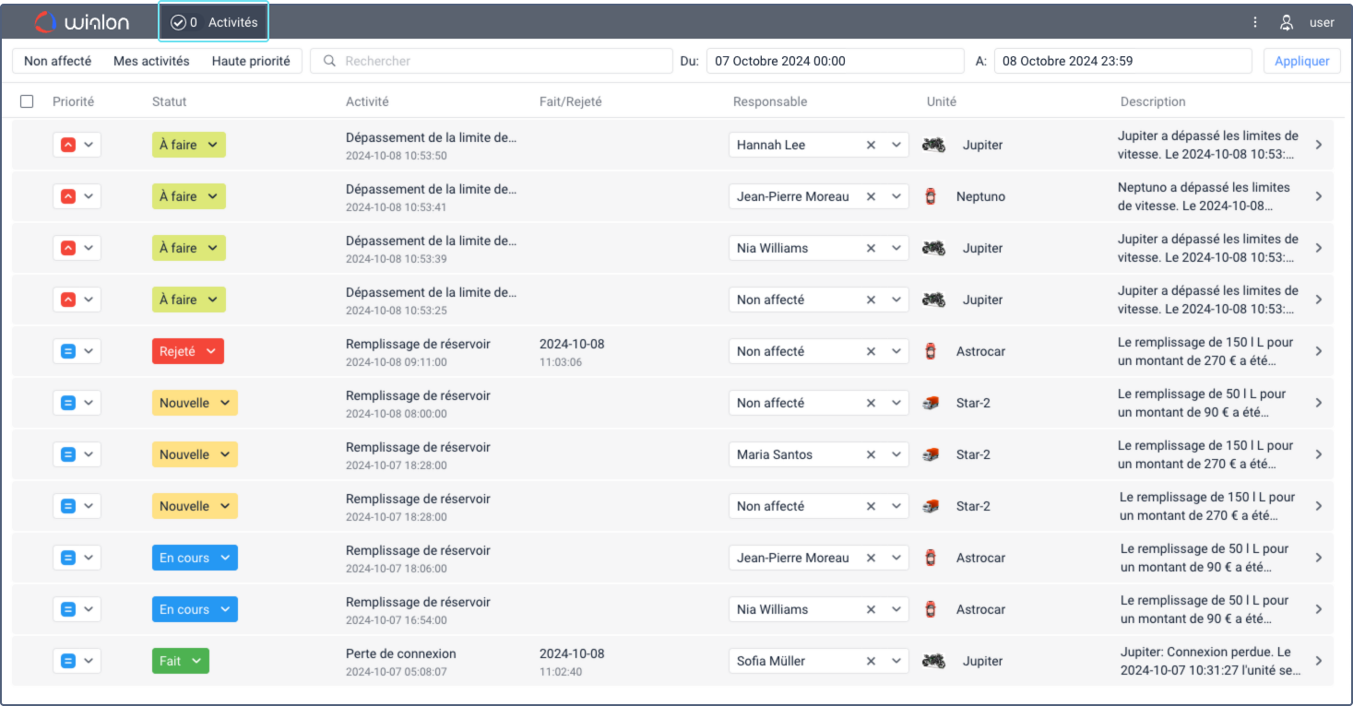Click the Du start date field
Image resolution: width=1353 pixels, height=706 pixels.
point(835,61)
